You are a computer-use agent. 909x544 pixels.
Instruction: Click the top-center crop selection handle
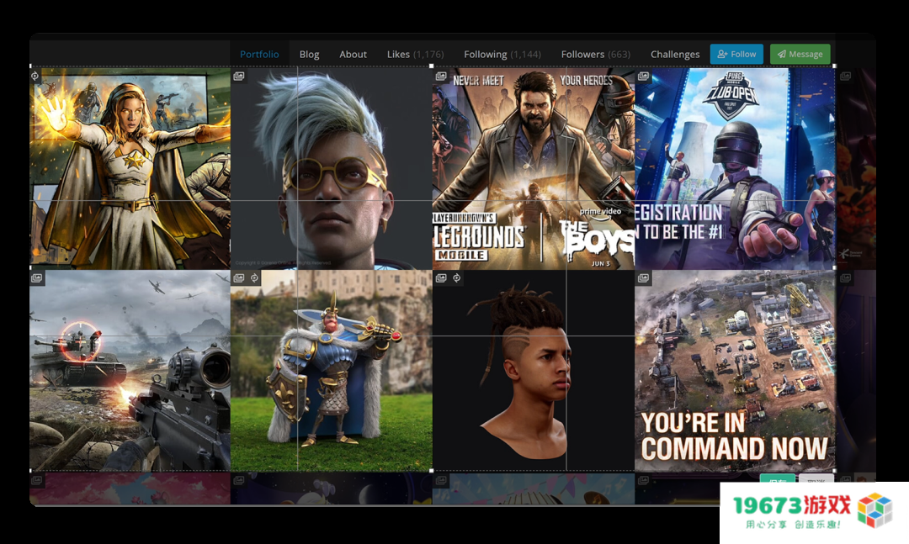[x=432, y=66]
